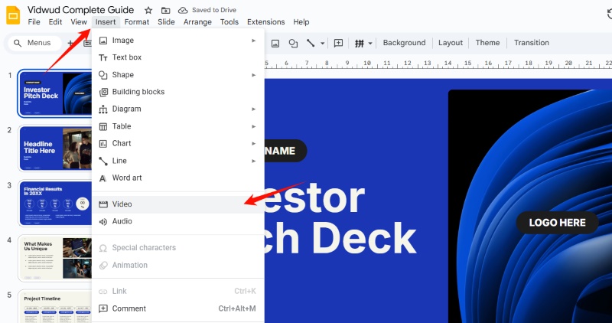Choose Line from the Insert menu
The width and height of the screenshot is (612, 323).
pyautogui.click(x=178, y=161)
